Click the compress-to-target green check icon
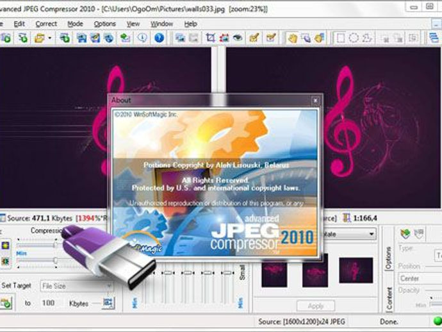 click(x=6, y=303)
